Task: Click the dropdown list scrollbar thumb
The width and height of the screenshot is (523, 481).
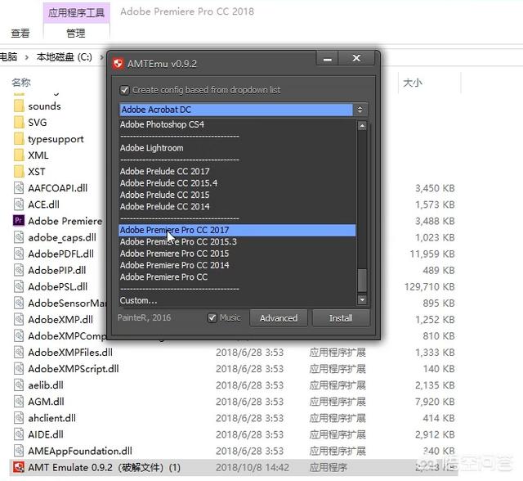Action: [x=362, y=280]
